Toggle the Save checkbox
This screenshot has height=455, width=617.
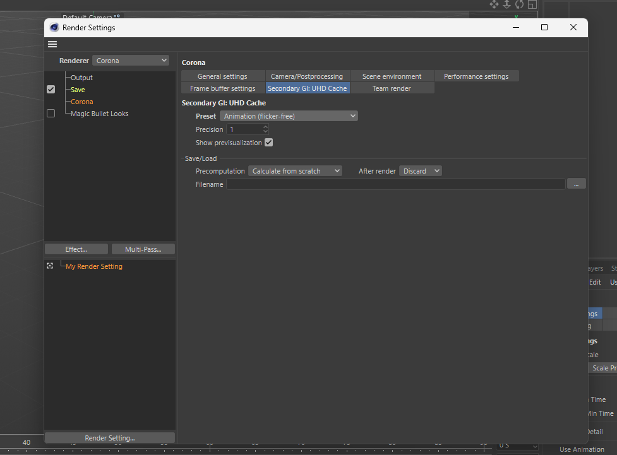click(x=51, y=89)
